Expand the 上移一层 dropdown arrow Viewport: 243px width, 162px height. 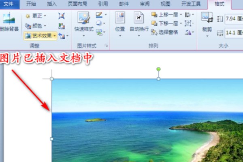181,15
